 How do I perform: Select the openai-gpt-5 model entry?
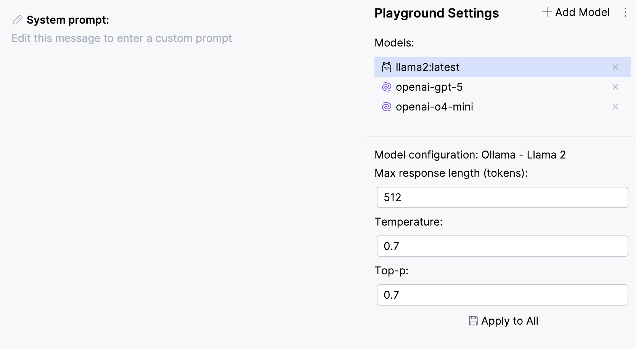point(429,87)
